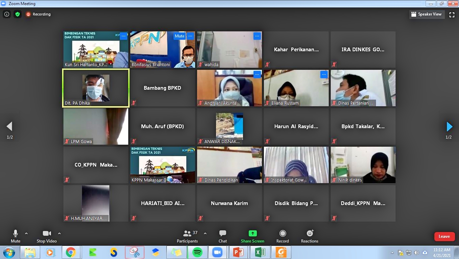This screenshot has height=259, width=459.
Task: Click the Disdik Bidang participant name
Action: coord(296,203)
